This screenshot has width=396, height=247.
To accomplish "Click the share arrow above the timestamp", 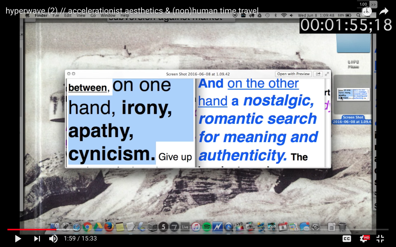I will (x=384, y=10).
